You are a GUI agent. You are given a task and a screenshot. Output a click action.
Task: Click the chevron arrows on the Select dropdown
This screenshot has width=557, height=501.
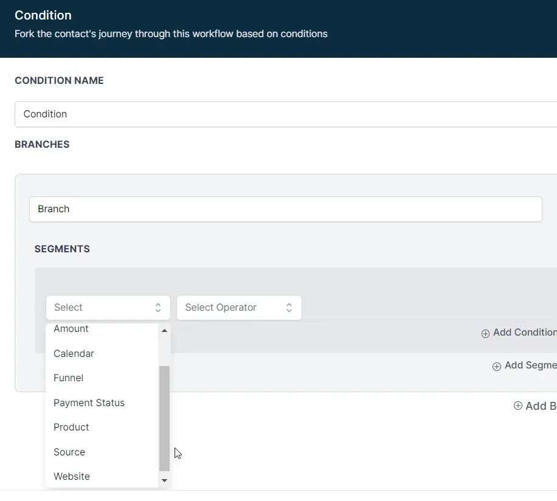(x=158, y=308)
